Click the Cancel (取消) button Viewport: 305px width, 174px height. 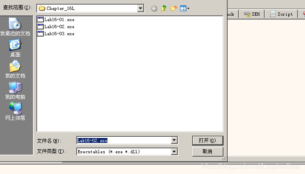coord(208,152)
